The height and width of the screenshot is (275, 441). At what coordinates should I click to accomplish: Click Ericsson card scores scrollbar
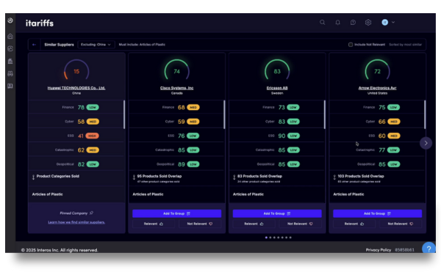tap(325, 114)
